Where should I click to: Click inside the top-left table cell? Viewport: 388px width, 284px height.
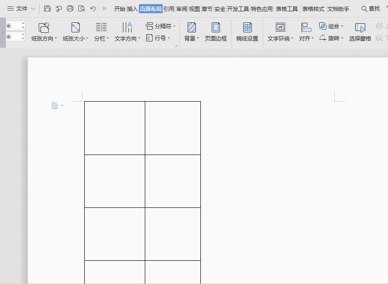pos(114,128)
